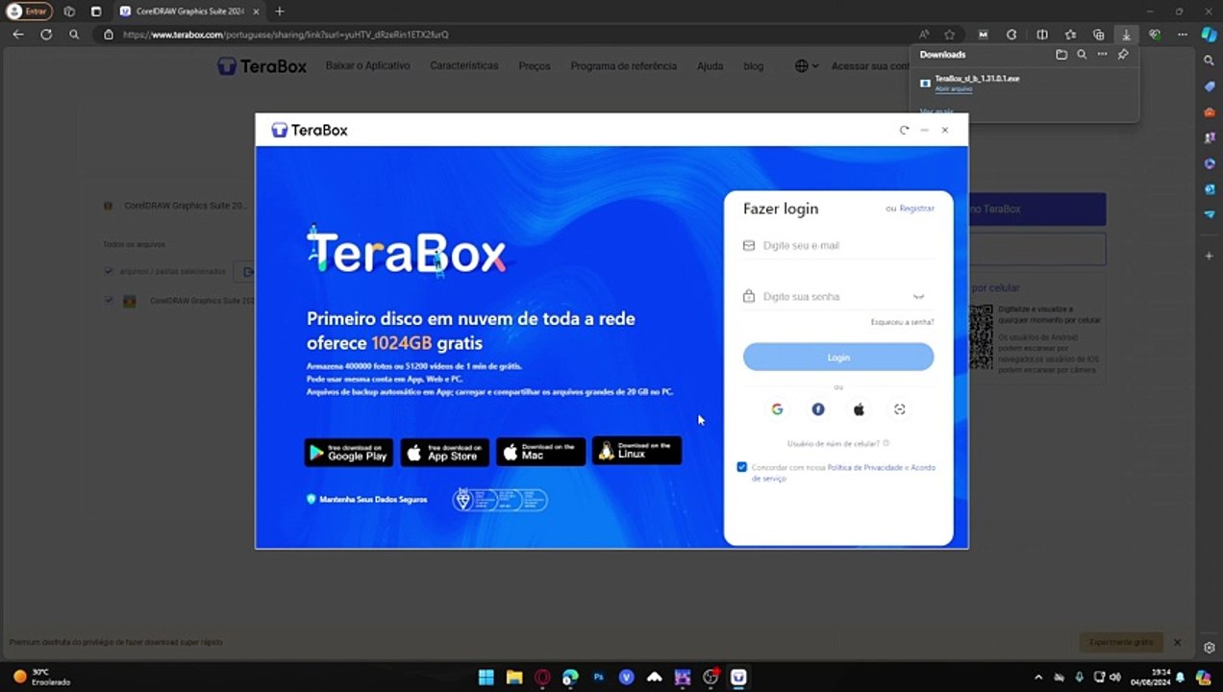Image resolution: width=1223 pixels, height=692 pixels.
Task: Open QR code scan login icon
Action: pos(900,409)
